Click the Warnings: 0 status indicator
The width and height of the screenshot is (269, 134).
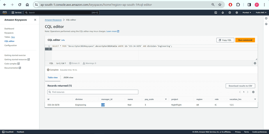(89, 63)
